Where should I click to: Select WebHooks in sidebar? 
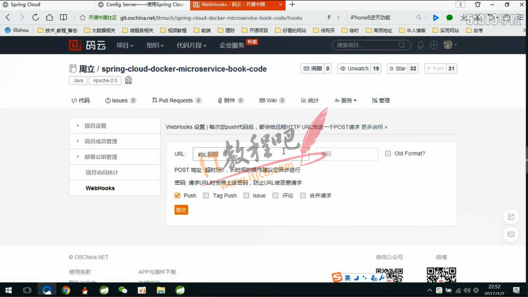click(115, 188)
